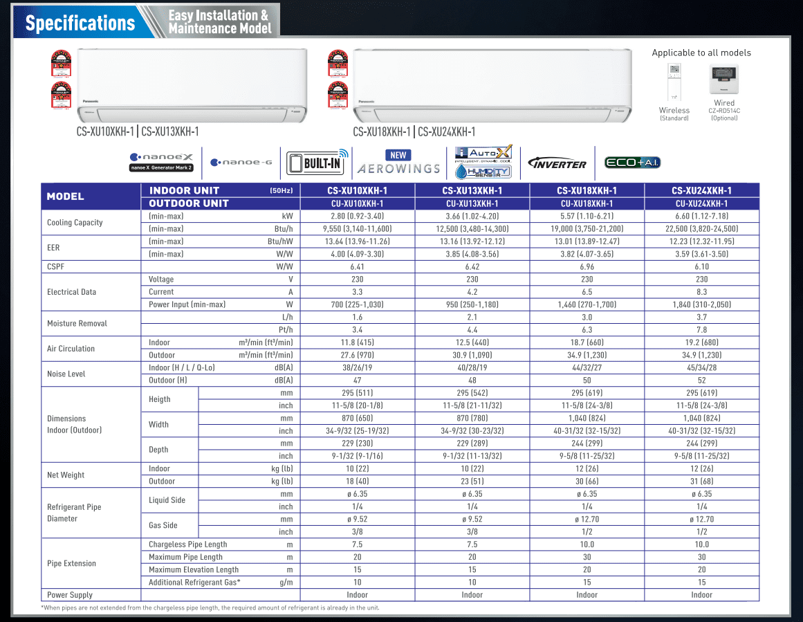The image size is (803, 622).
Task: Click Dimensions Indoor (Outdoor) row label
Action: 74,424
